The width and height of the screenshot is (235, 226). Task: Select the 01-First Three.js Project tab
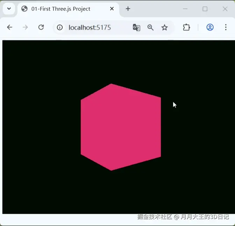tap(61, 9)
